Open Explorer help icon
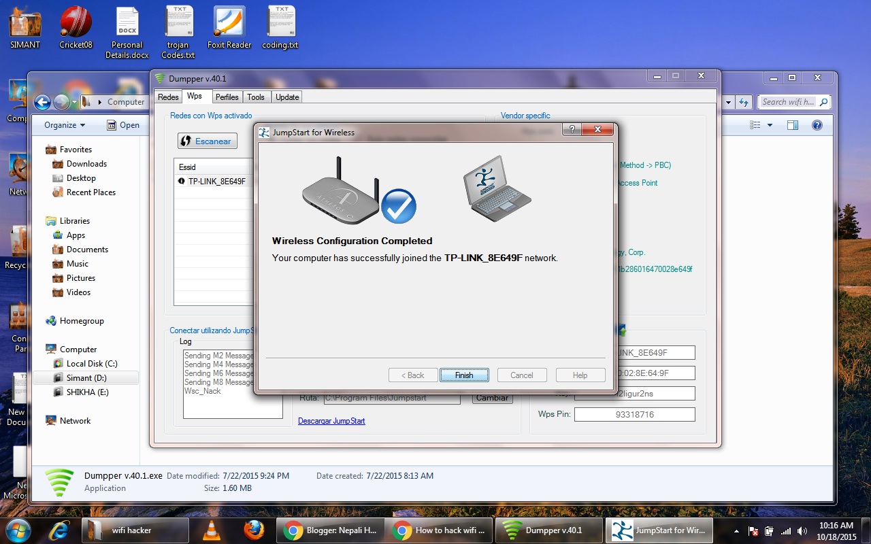The height and width of the screenshot is (544, 871). click(x=817, y=125)
